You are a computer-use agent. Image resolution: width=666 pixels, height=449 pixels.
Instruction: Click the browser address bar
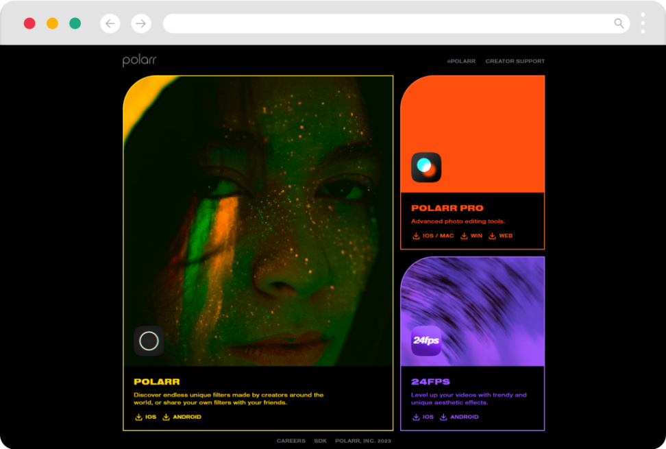point(396,23)
